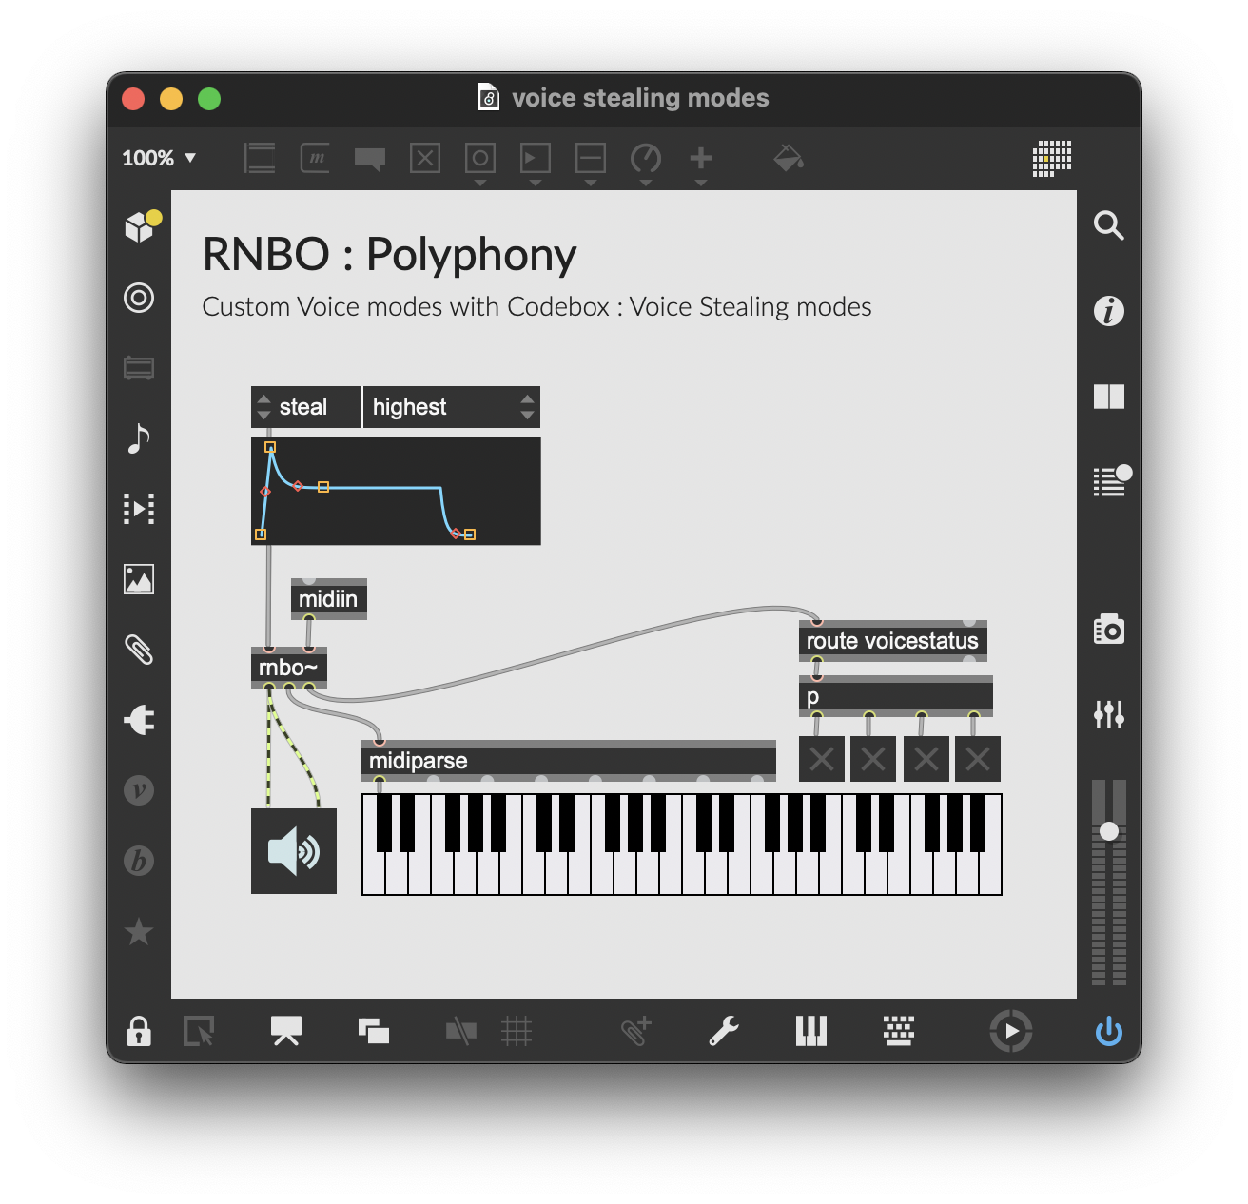Screen dimensions: 1248x1204
Task: Toggle the patcher lock icon
Action: tap(139, 1031)
